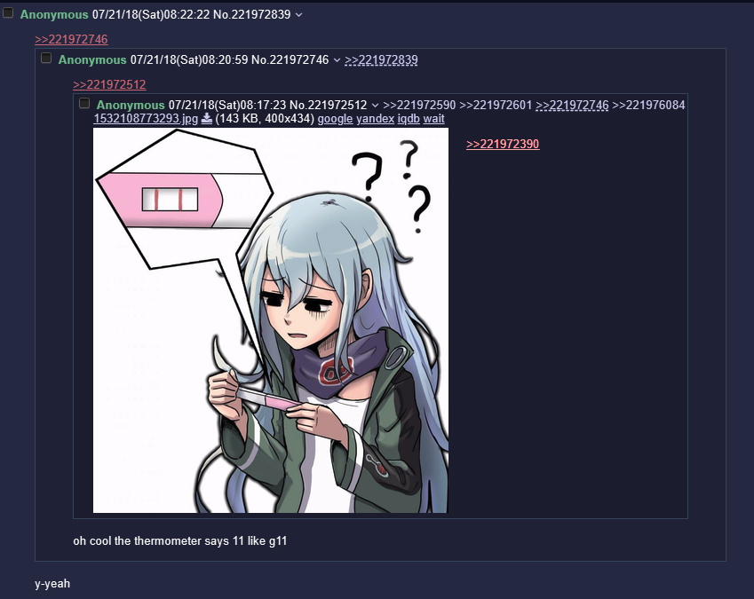The width and height of the screenshot is (754, 599).
Task: Follow red quote link >>221972512
Action: click(109, 84)
